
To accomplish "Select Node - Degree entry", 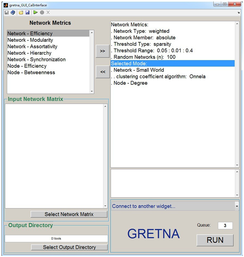I will click(173, 83).
